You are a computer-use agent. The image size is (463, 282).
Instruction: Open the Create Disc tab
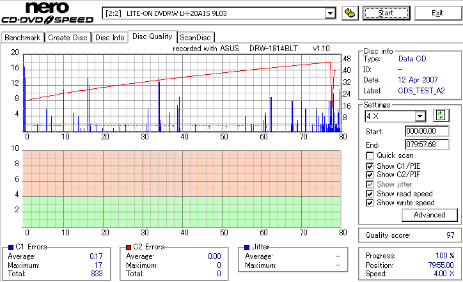pyautogui.click(x=68, y=38)
